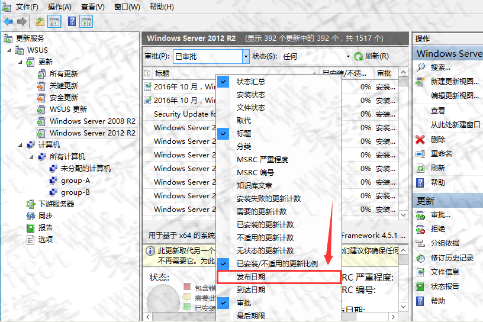Click the Search (搜索) icon in Actions pane

(420, 67)
